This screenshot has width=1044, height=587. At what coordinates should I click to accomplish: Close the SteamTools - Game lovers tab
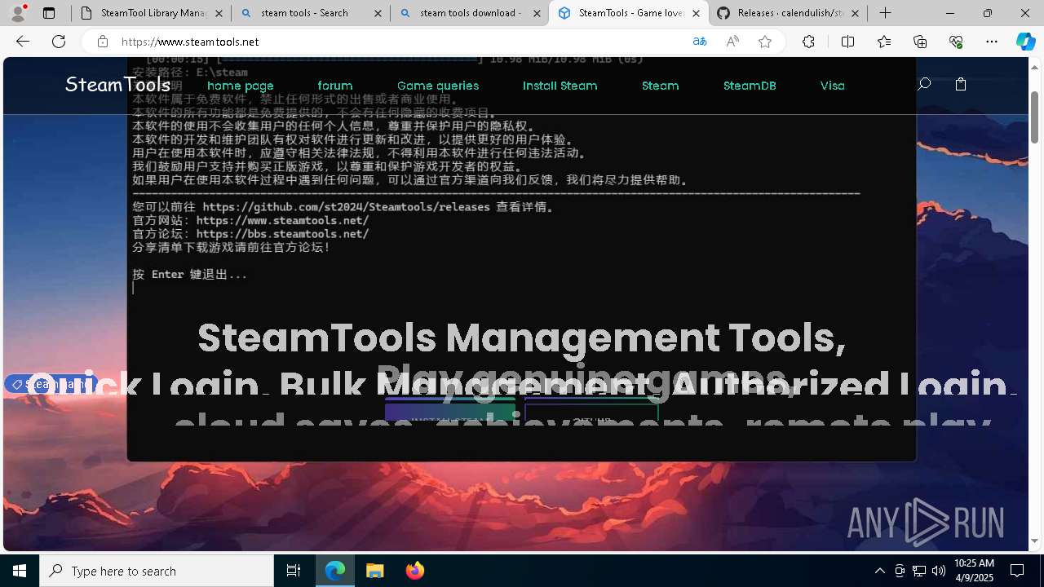[696, 13]
